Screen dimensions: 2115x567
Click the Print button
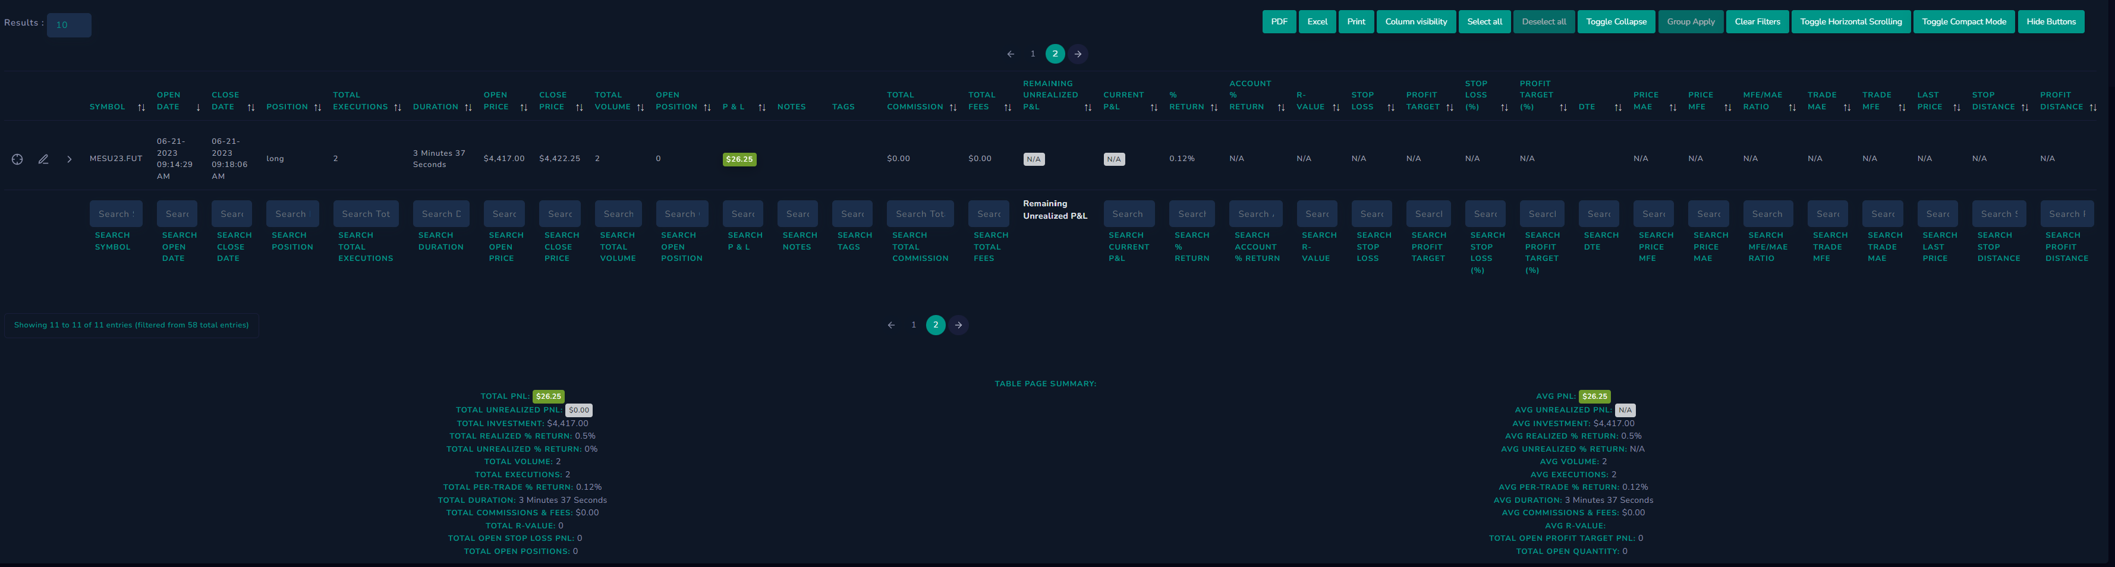(1357, 22)
